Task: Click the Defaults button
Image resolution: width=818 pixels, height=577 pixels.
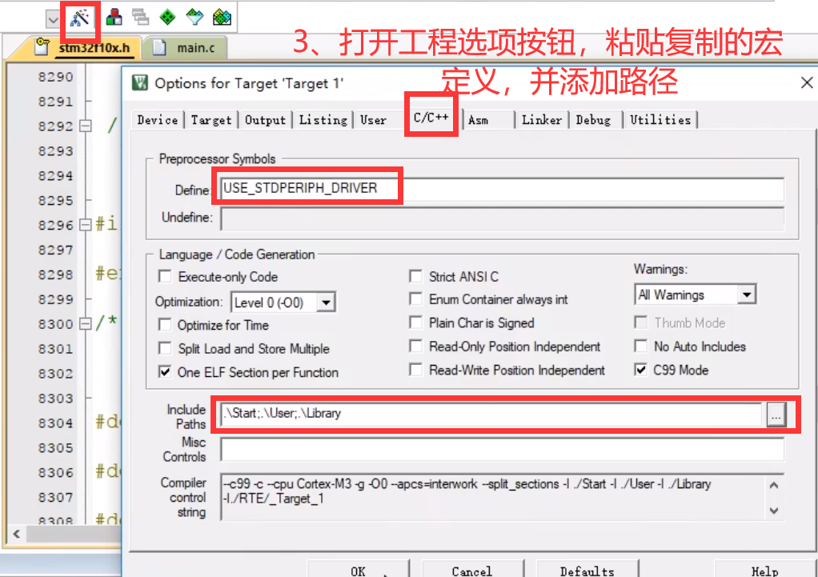Action: click(587, 571)
